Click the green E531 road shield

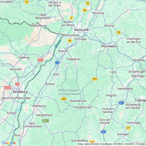coord(45,121)
